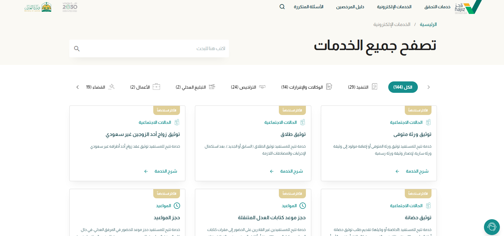Viewport: 504px width, 236px height.
Task: Click the magnifier icon in search box
Action: click(77, 48)
